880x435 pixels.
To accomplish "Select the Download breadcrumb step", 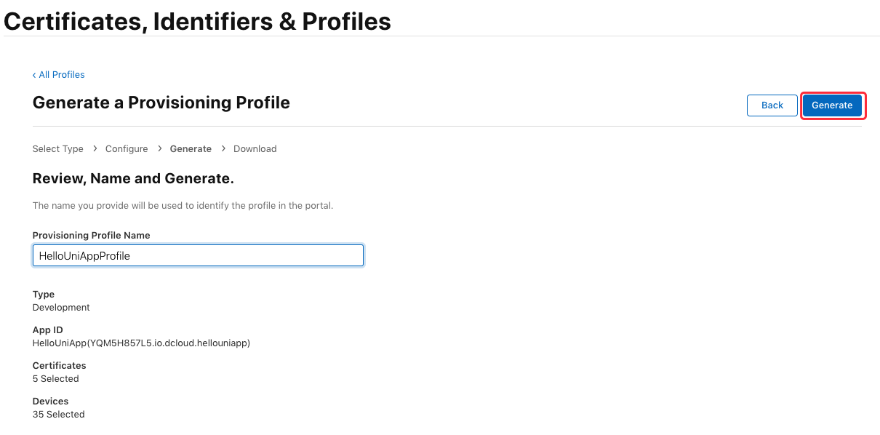I will 255,148.
